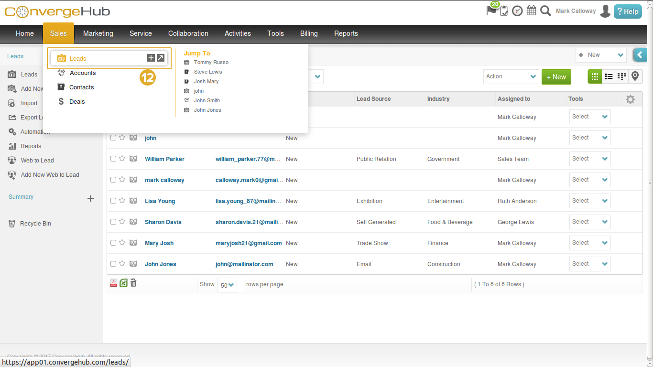Jump to Steve Lewis
Image resolution: width=653 pixels, height=367 pixels.
(208, 72)
